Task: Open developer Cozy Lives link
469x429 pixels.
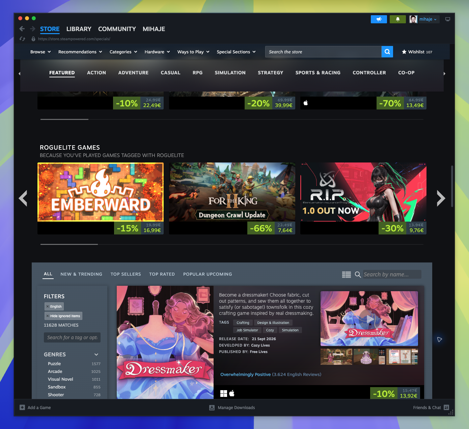Action: [260, 345]
